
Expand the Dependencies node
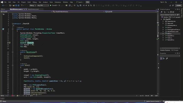point(163,21)
